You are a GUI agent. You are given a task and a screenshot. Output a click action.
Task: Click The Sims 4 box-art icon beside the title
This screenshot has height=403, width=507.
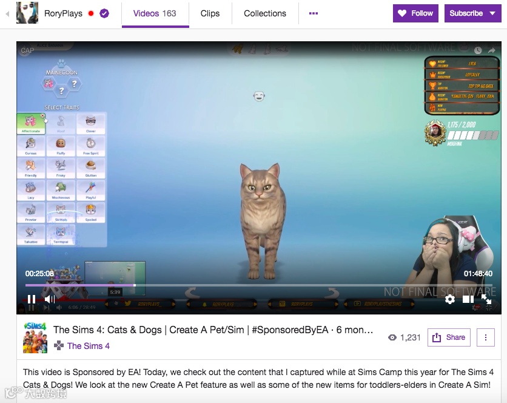coord(35,337)
